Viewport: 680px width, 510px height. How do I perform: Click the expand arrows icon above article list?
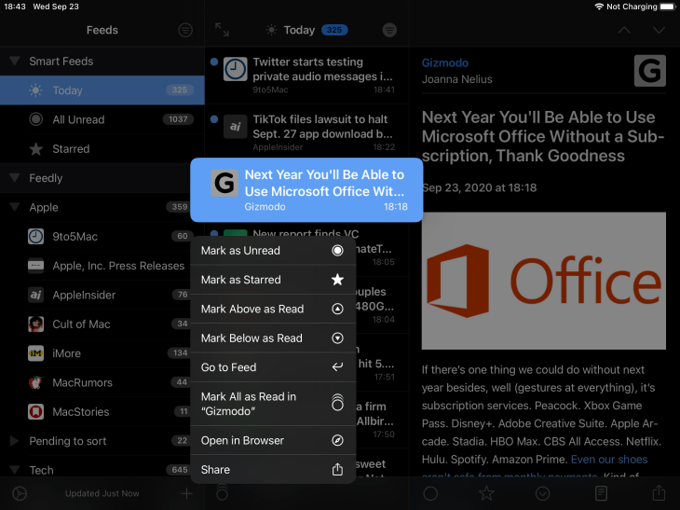(222, 30)
